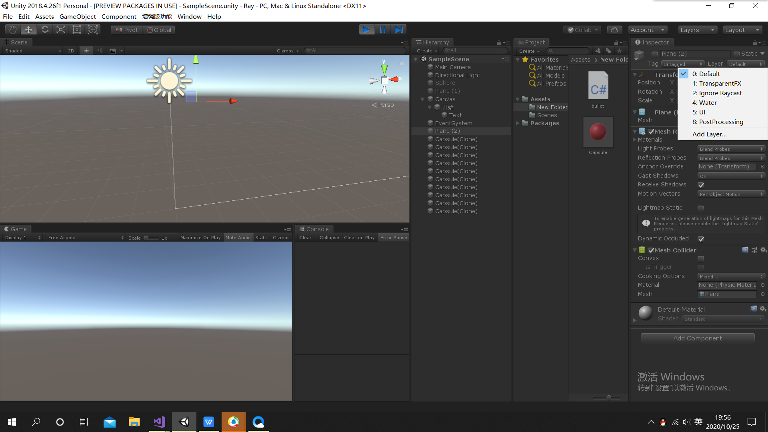
Task: Open the Layout dropdown
Action: pyautogui.click(x=742, y=30)
